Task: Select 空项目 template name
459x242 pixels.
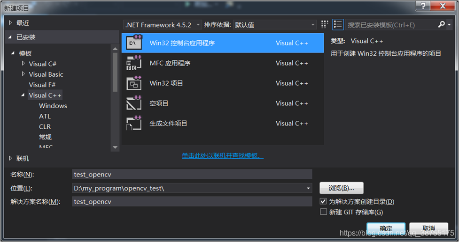Action: tap(159, 103)
